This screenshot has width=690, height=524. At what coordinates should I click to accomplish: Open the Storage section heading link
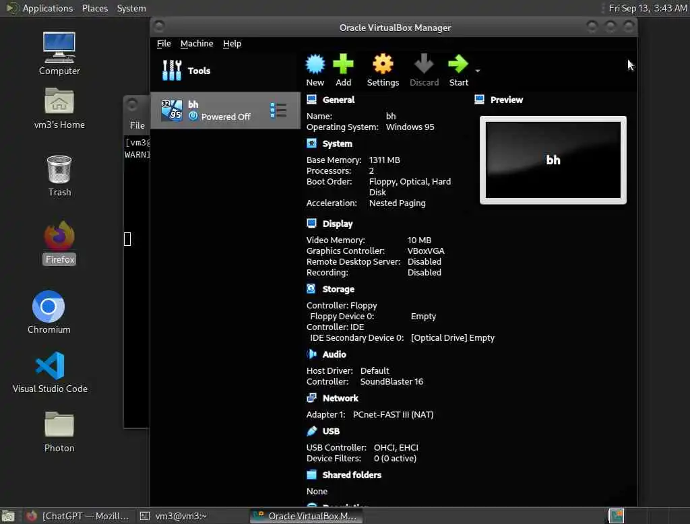338,289
